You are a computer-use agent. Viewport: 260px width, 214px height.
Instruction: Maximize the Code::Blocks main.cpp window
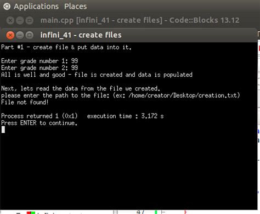[x=30, y=20]
